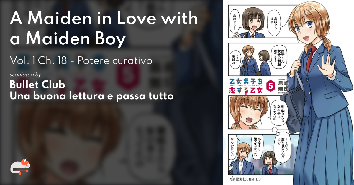The height and width of the screenshot is (185, 354).
Task: Select the bottom panel with city background
Action: pyautogui.click(x=257, y=154)
